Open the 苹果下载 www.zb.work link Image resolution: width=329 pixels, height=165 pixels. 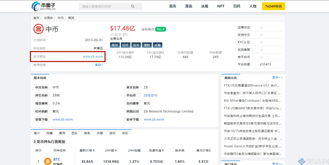point(63,119)
